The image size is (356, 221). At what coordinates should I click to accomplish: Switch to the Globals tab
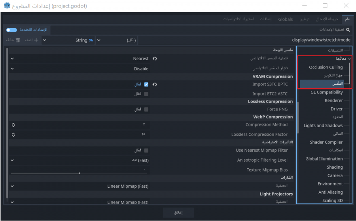click(x=285, y=19)
